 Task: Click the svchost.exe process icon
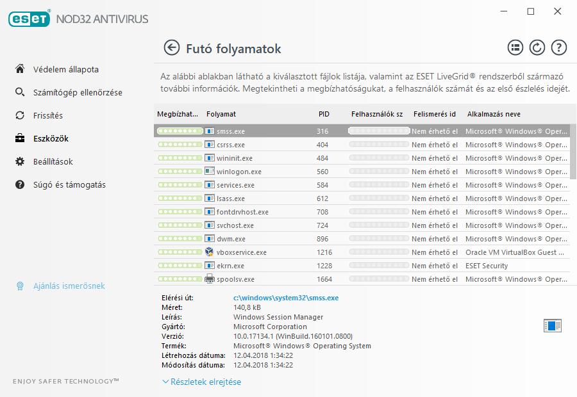click(x=210, y=225)
